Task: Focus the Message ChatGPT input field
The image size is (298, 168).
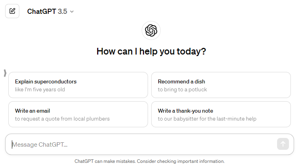Action: 142,144
